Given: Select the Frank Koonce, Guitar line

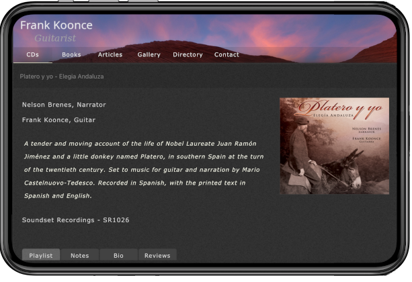Looking at the screenshot, I should point(58,120).
